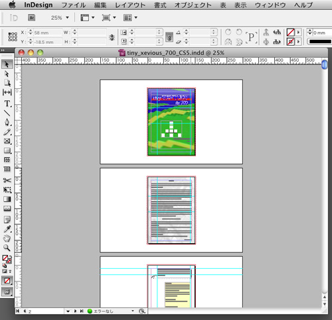Select the Direct Selection (white arrow) tool

click(7, 74)
